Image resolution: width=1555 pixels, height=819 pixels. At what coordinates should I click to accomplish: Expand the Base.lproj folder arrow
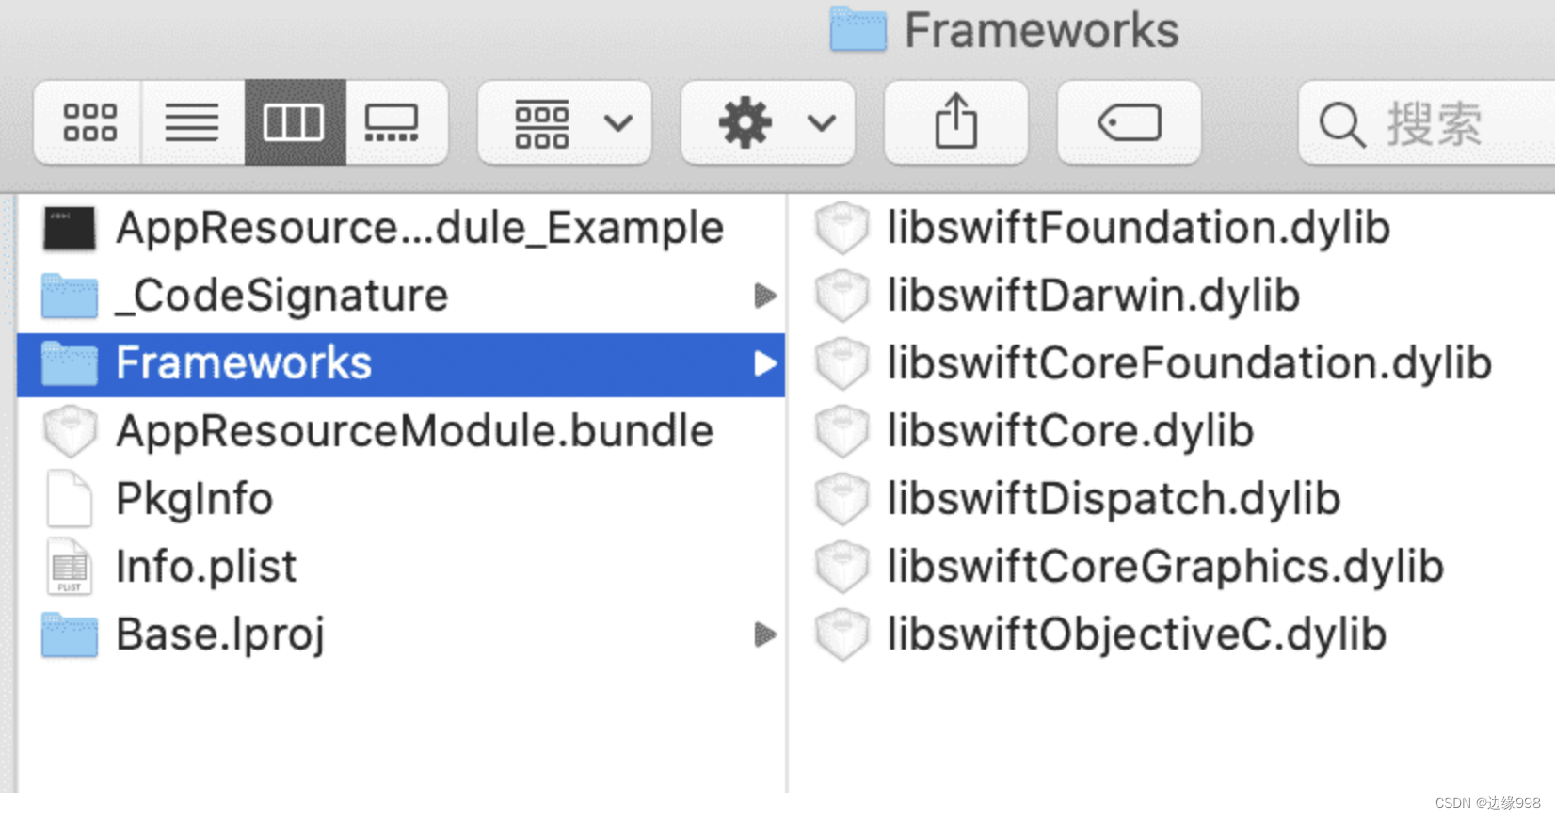[765, 634]
